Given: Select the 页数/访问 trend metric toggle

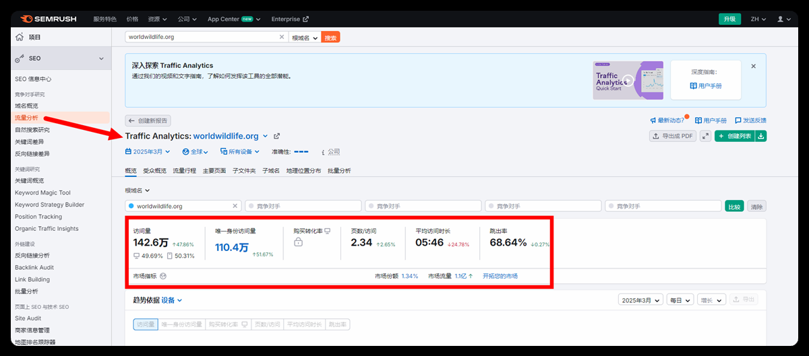Looking at the screenshot, I should click(267, 324).
